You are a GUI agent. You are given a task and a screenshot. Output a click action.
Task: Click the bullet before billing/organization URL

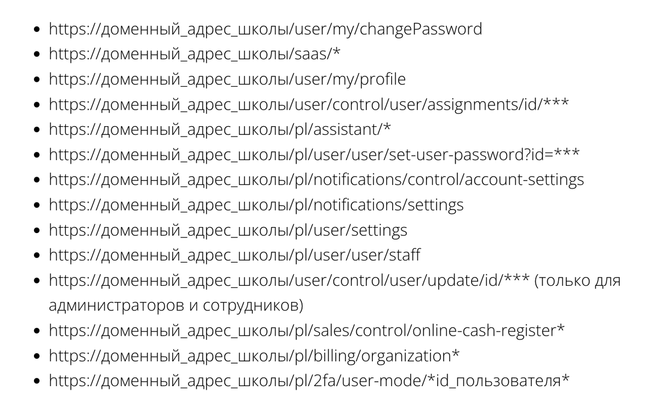pyautogui.click(x=37, y=357)
